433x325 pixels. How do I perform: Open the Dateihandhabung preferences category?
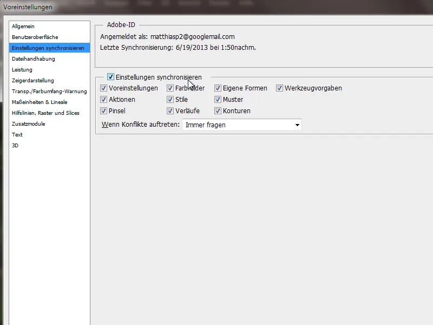tap(49, 58)
